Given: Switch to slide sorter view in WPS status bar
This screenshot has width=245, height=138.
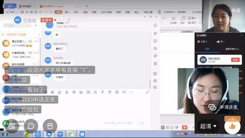Looking at the screenshot, I should 168,127.
